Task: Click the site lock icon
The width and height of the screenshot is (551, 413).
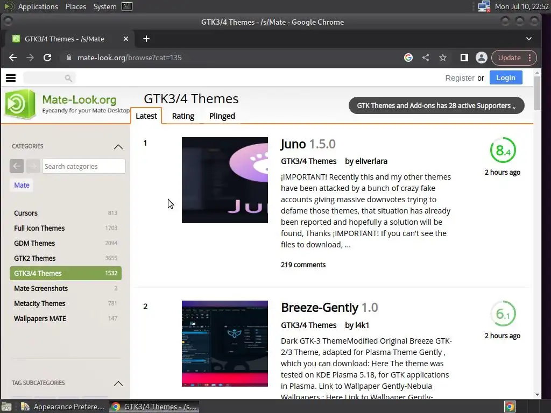Action: click(69, 58)
